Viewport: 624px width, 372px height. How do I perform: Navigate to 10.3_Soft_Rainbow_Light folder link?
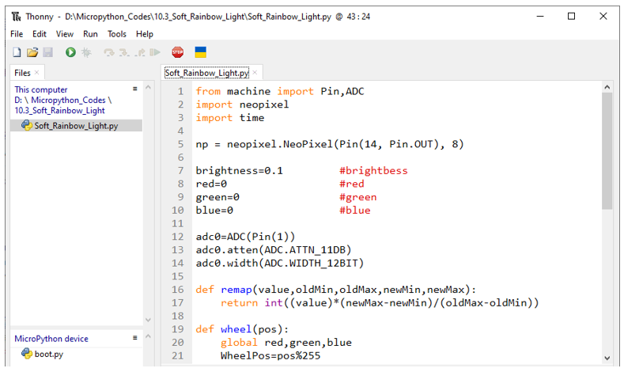click(x=59, y=110)
